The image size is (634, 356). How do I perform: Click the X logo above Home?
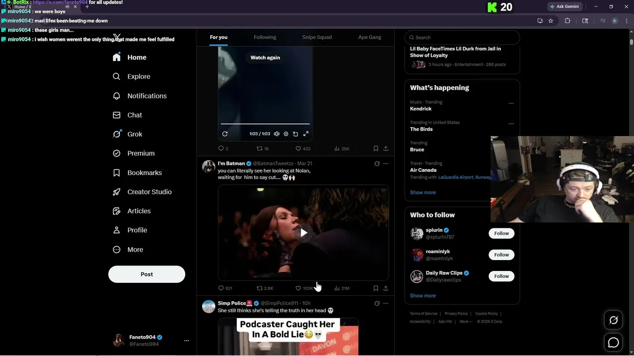pos(116,37)
